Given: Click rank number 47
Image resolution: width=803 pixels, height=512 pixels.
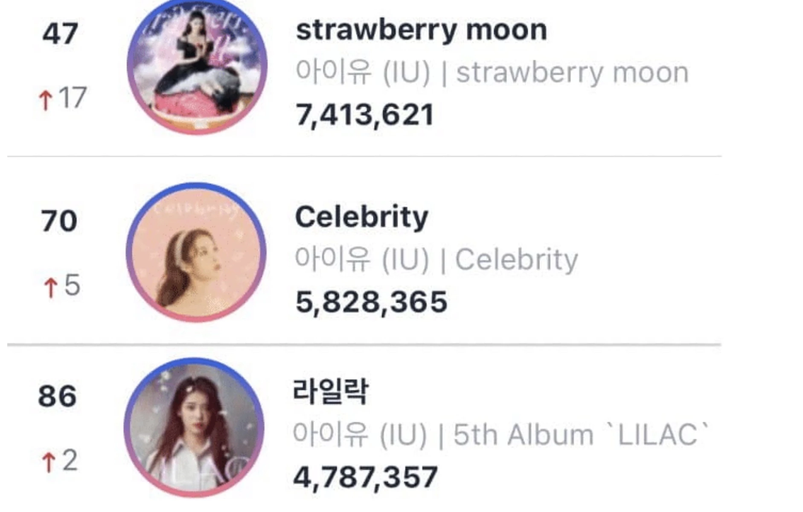Looking at the screenshot, I should click(60, 34).
